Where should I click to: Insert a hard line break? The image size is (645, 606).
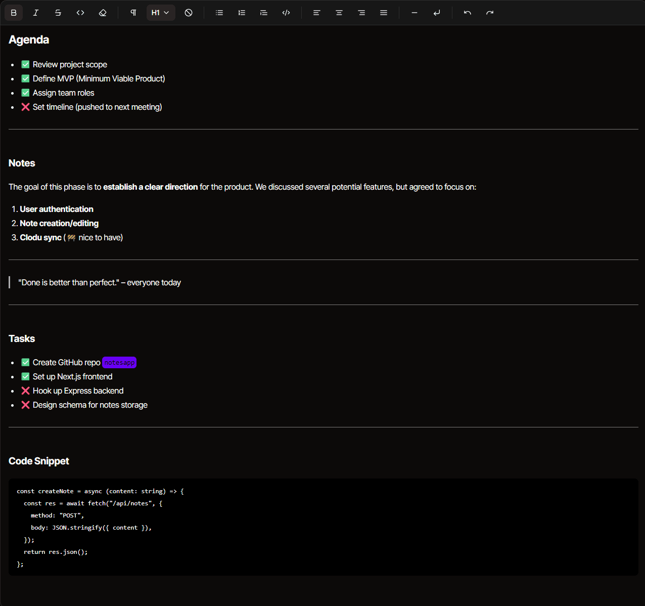pos(437,13)
